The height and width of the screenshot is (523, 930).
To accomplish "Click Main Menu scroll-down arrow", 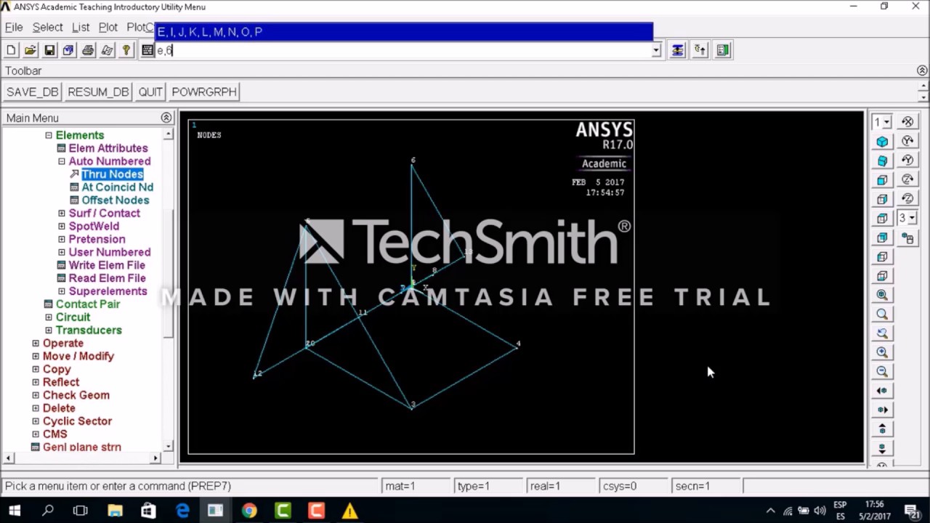I will (x=169, y=446).
